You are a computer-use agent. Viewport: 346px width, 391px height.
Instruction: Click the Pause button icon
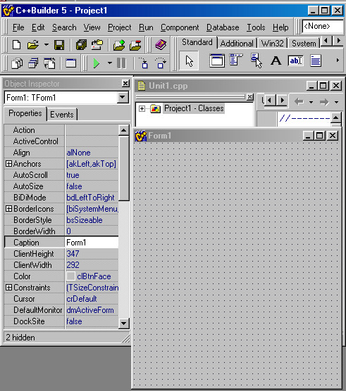(121, 63)
